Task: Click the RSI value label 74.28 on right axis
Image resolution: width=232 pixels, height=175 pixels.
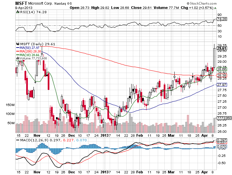Action: 221,19
